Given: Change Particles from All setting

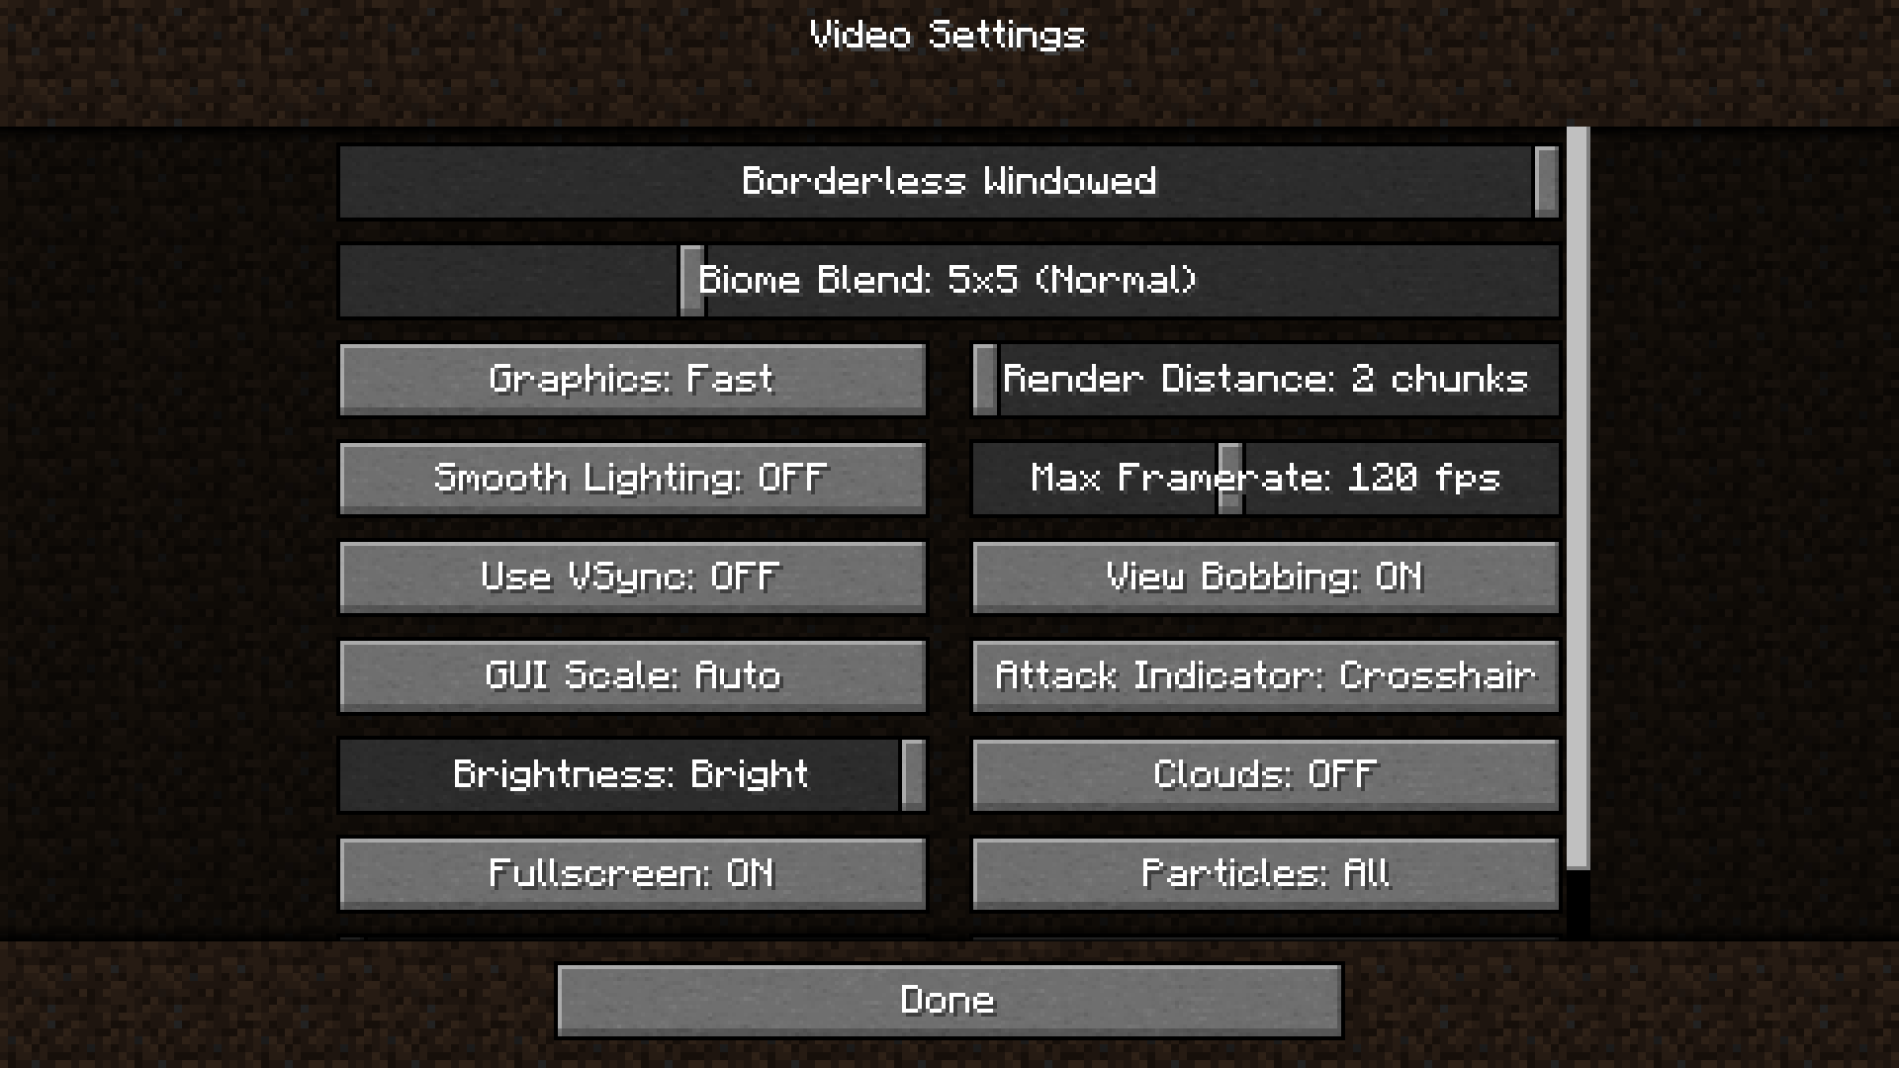Looking at the screenshot, I should point(1264,872).
